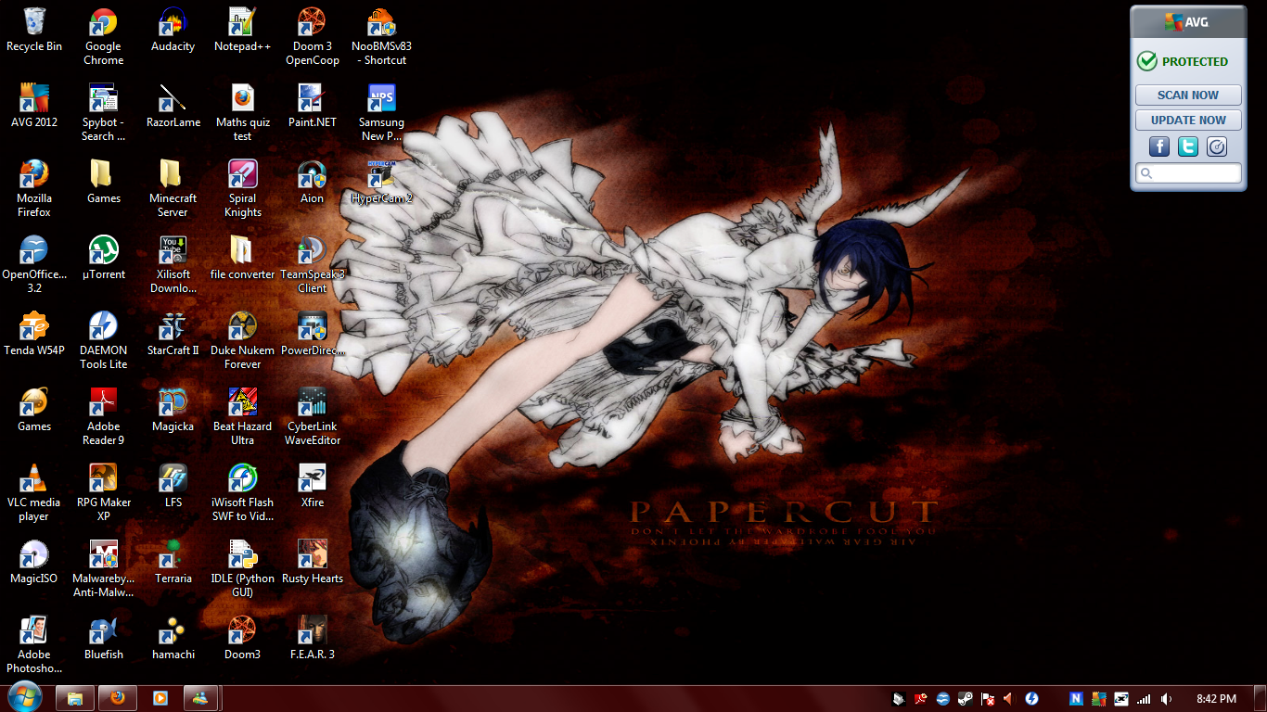Screen dimensions: 1267x712
Task: Open IDLE (Python GUI) shortcut
Action: [242, 569]
